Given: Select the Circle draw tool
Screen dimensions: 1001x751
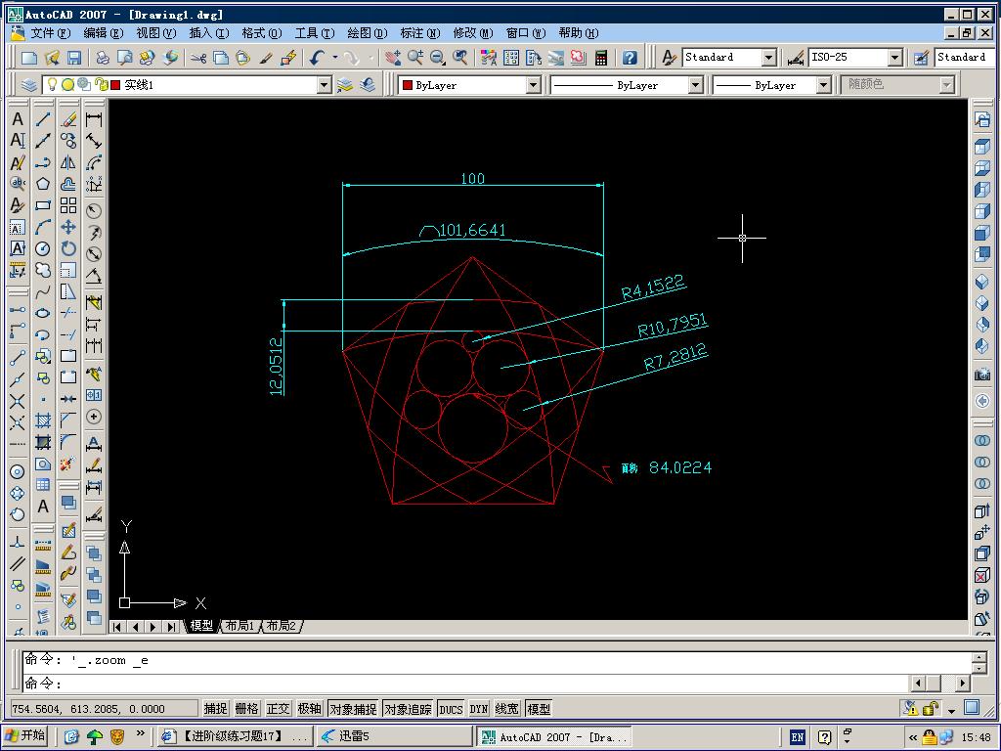Looking at the screenshot, I should coord(43,248).
